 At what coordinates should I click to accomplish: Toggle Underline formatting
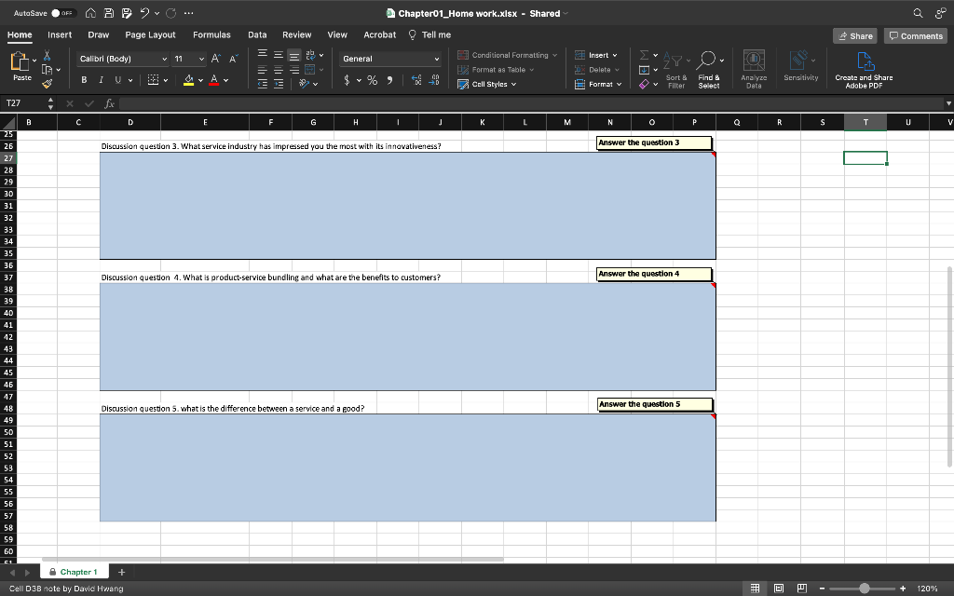pyautogui.click(x=118, y=80)
